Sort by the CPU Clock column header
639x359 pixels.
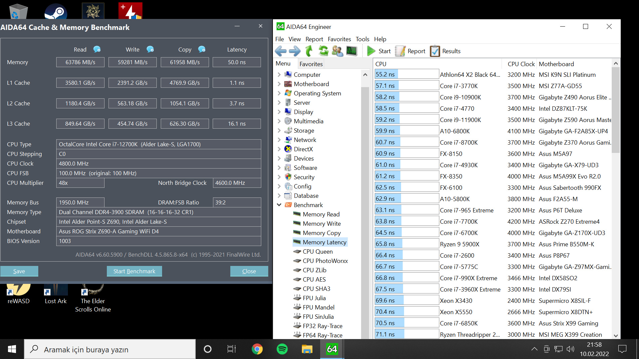[521, 64]
